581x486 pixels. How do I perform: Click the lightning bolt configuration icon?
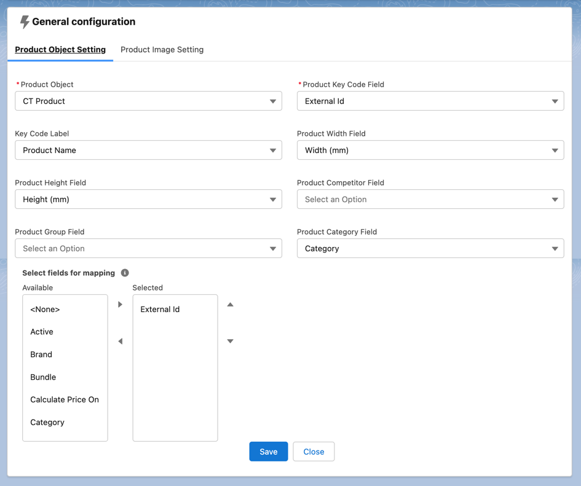pos(23,21)
